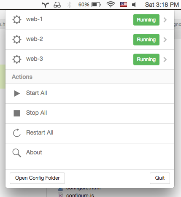Open the volume speaker control in menu bar
181x197 pixels.
(x=134, y=5)
